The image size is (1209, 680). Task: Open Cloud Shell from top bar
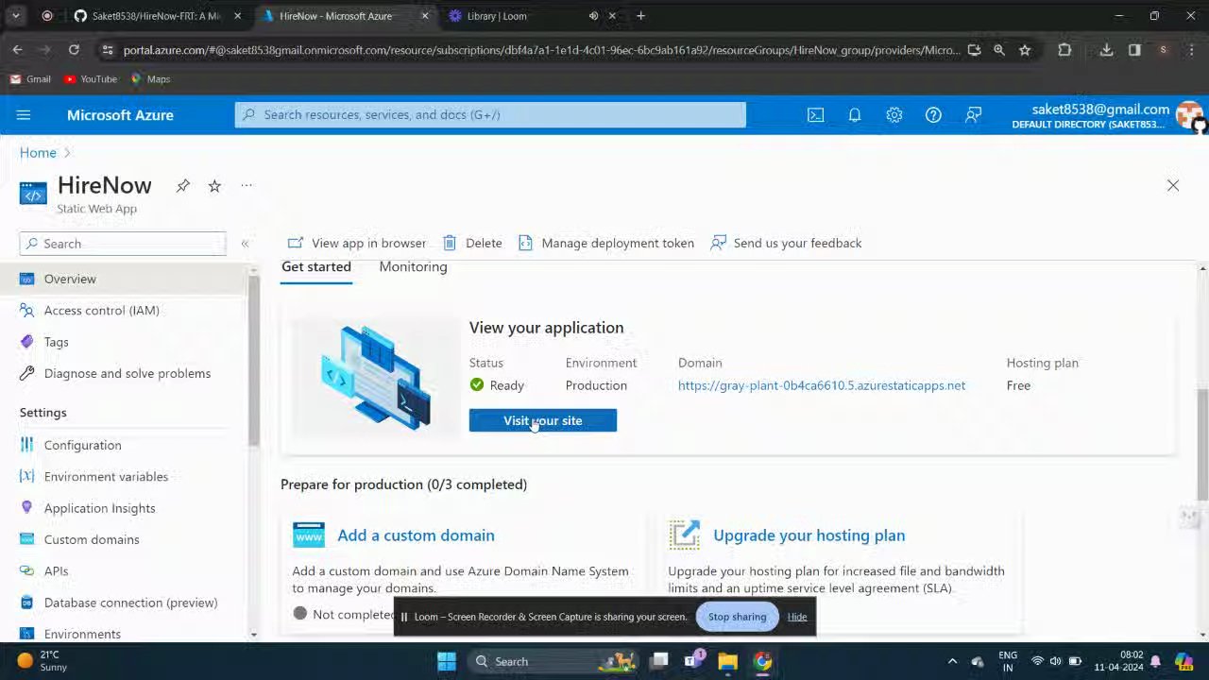815,115
